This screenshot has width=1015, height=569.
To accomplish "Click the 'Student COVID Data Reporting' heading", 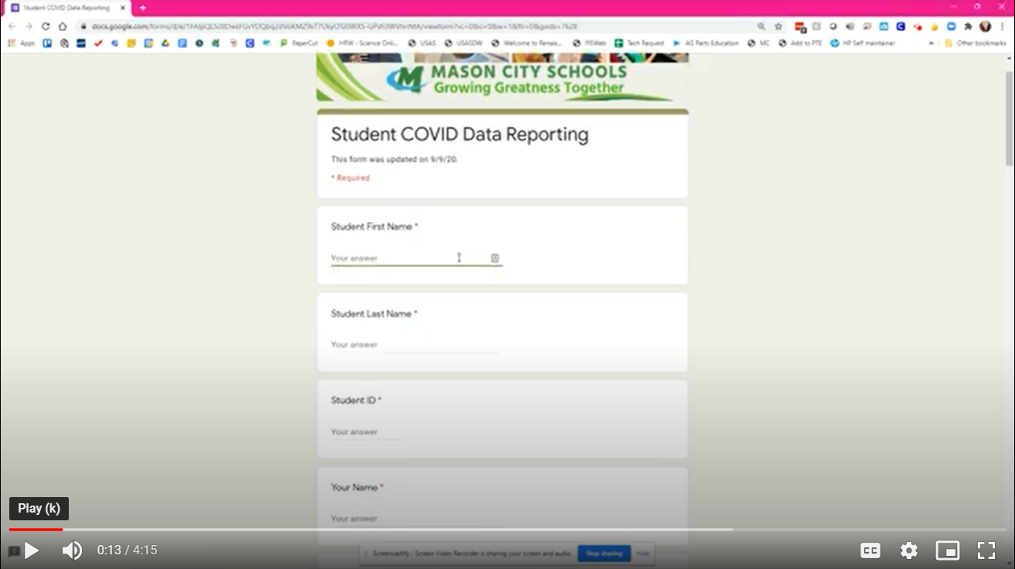I will click(460, 135).
